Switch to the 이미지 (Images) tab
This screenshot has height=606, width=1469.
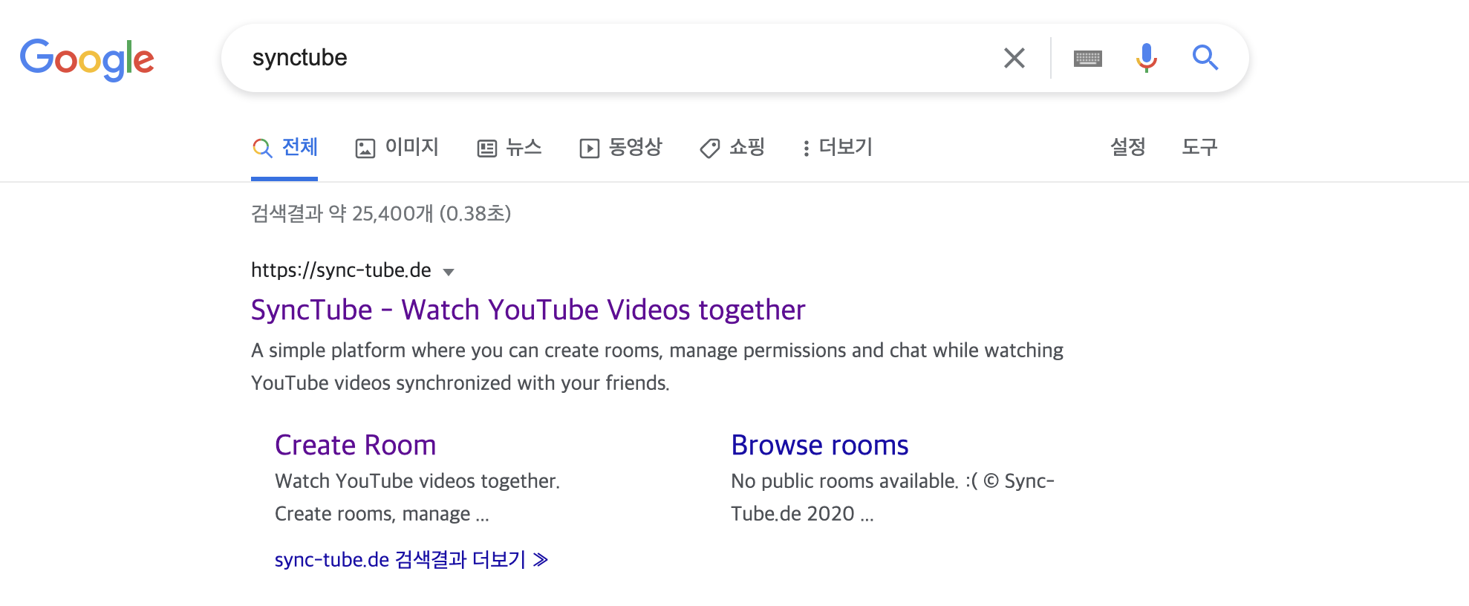pos(397,148)
